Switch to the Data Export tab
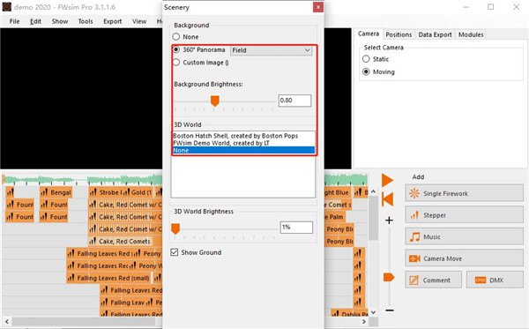This screenshot has height=329, width=529. [435, 34]
